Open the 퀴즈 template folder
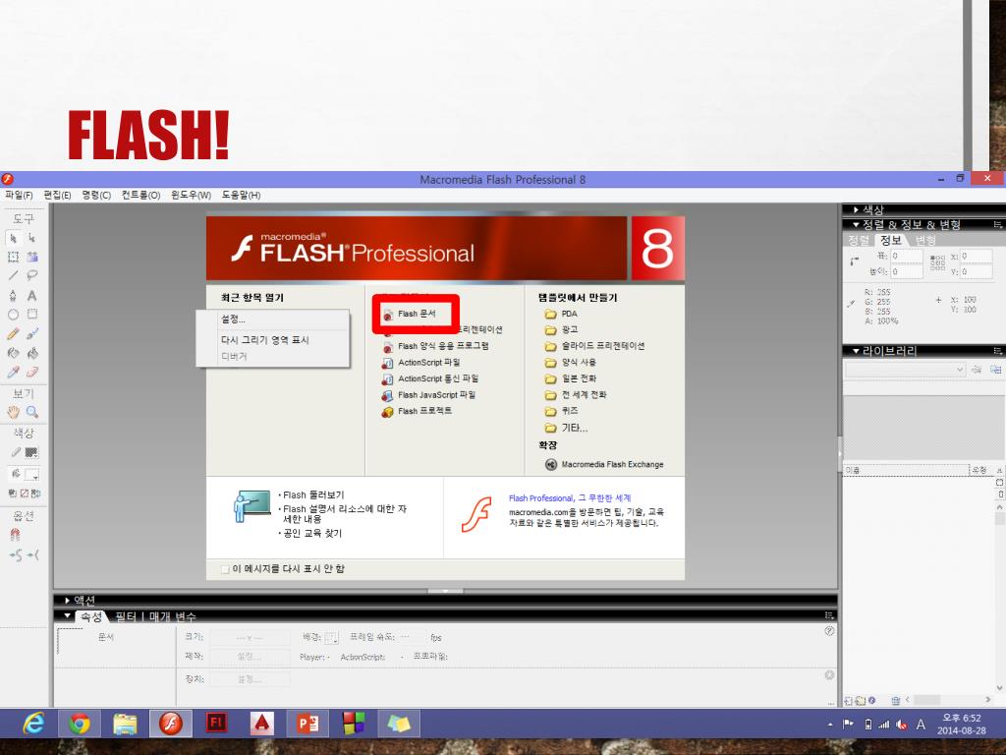The width and height of the screenshot is (1006, 755). pos(561,411)
